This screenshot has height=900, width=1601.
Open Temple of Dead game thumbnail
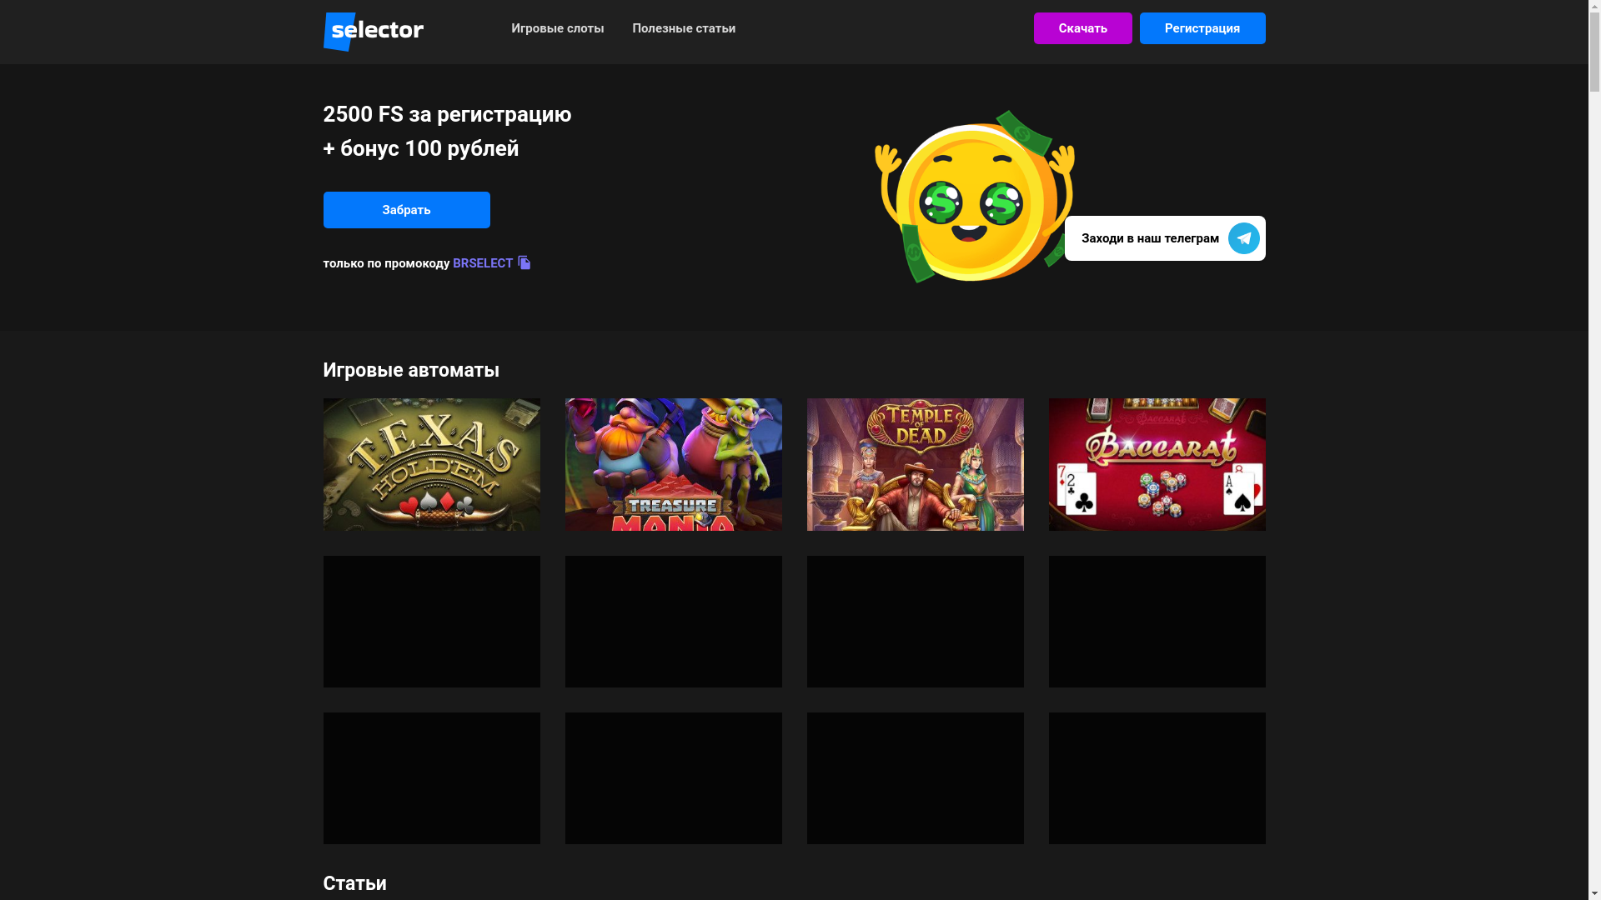(915, 464)
